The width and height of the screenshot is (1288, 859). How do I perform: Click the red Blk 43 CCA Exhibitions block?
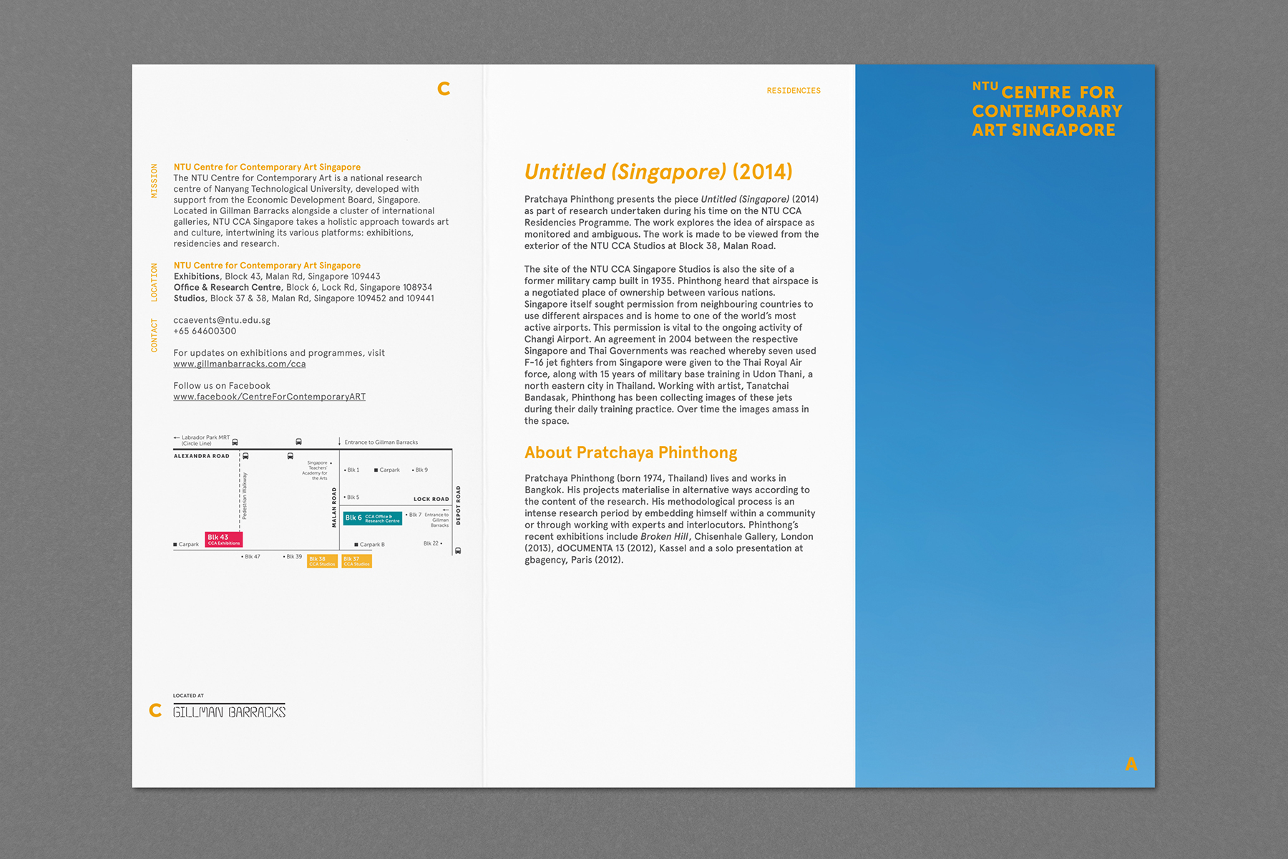pyautogui.click(x=224, y=540)
